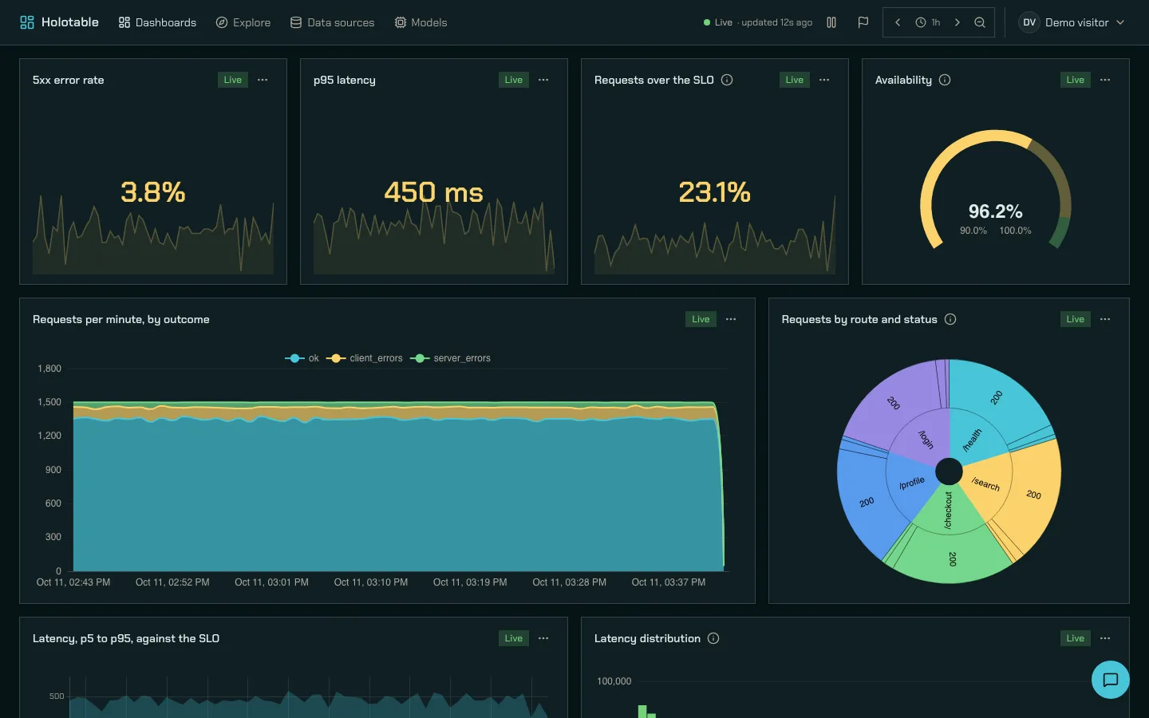Image resolution: width=1149 pixels, height=718 pixels.
Task: Select the /profile slice in the sunburst
Action: (911, 483)
